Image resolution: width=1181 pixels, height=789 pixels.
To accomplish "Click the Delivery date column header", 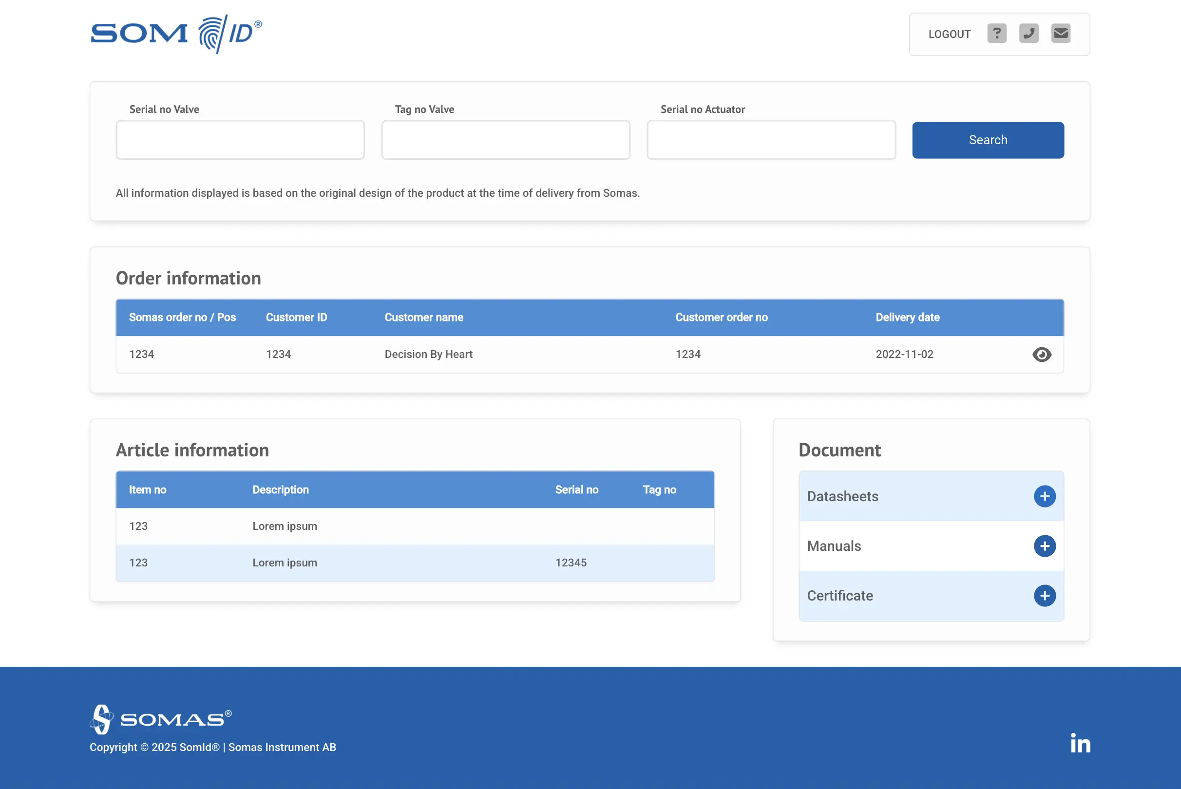I will point(908,318).
